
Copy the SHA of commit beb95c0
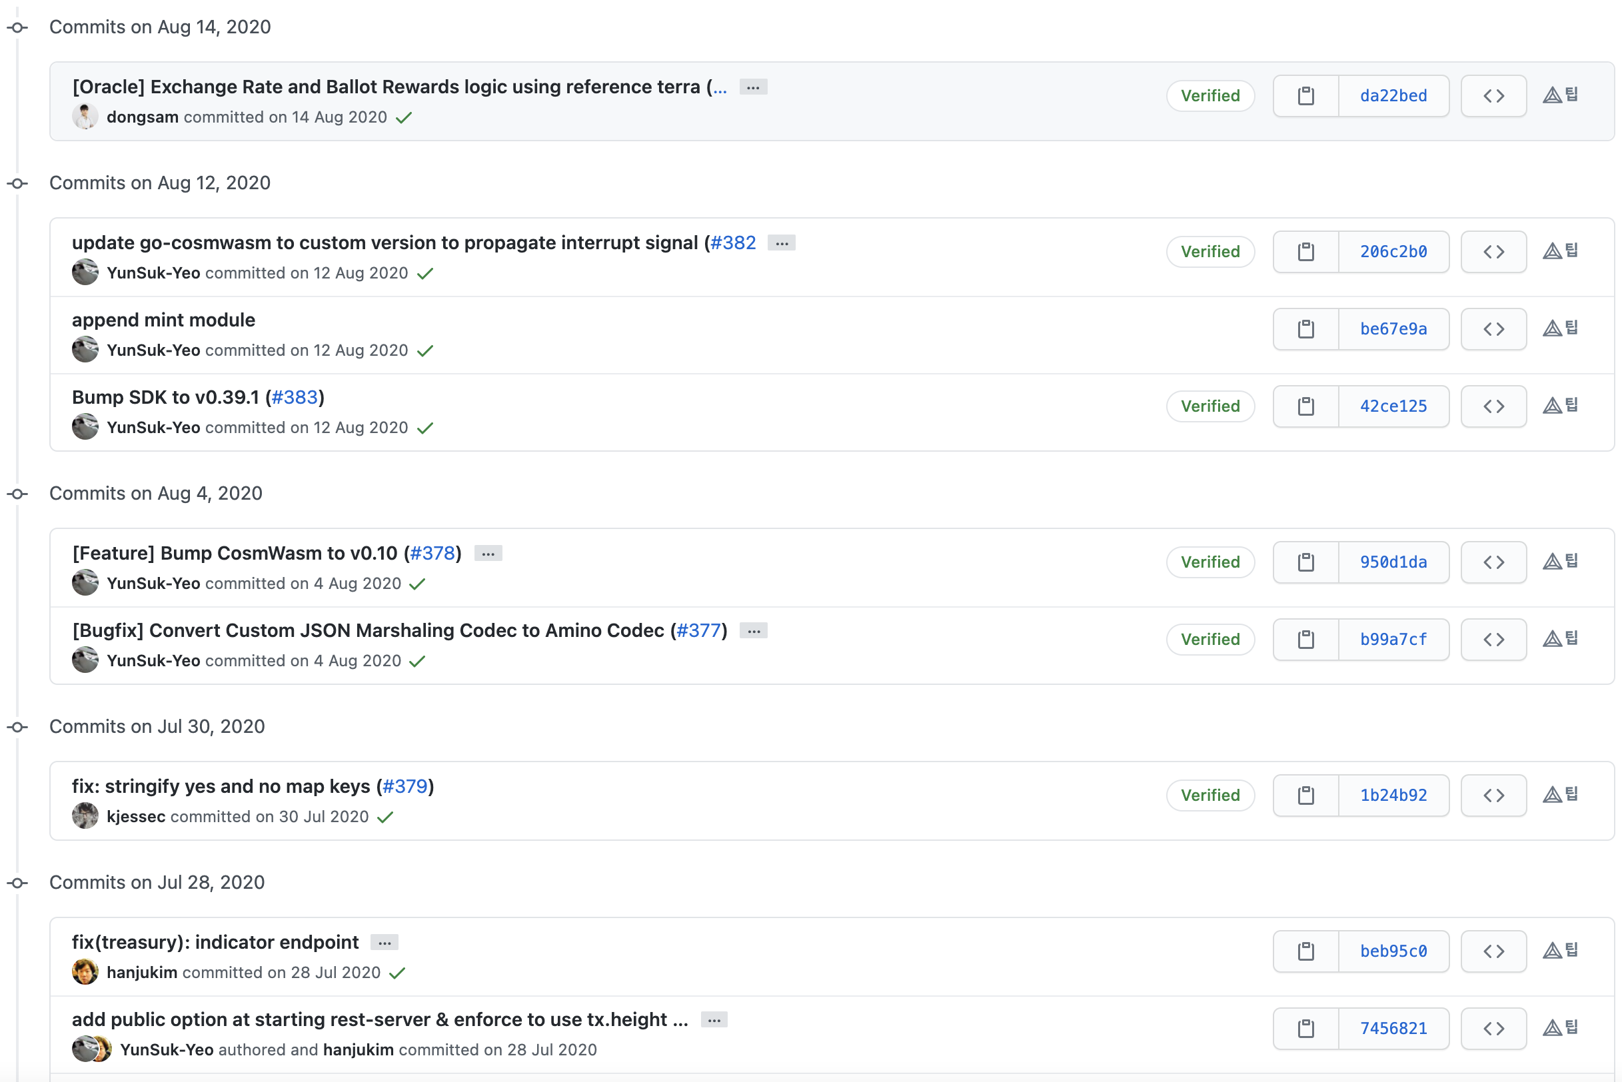click(1305, 951)
